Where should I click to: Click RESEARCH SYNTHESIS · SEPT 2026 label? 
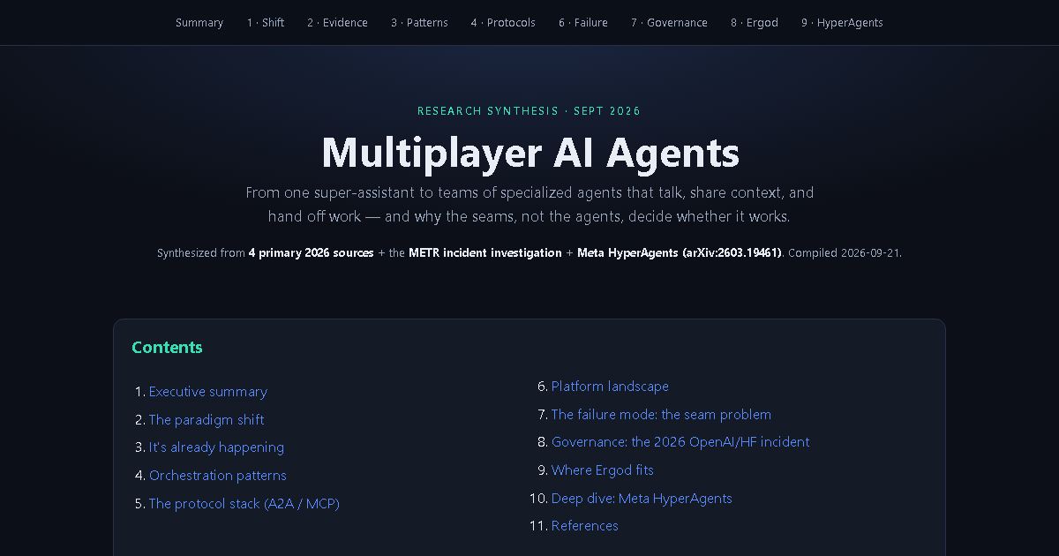pyautogui.click(x=529, y=111)
